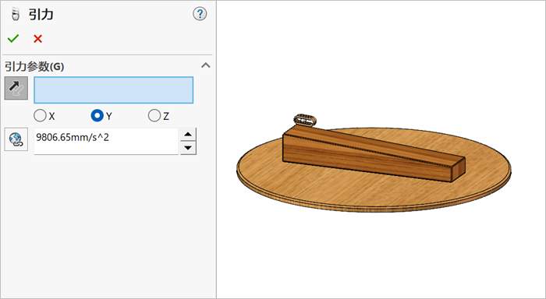The height and width of the screenshot is (299, 546).
Task: Click the 9806.65mm/s^2 value field
Action: [106, 141]
